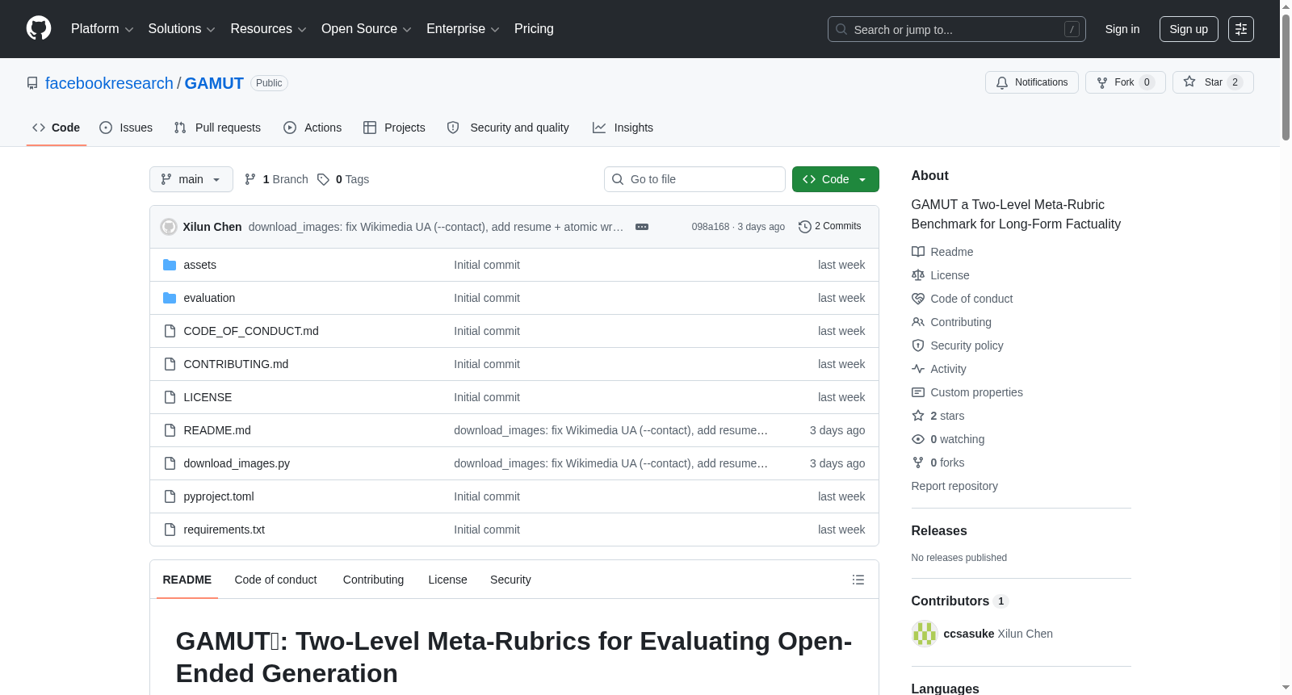Screen dimensions: 1292x695
Task: Open the 098a168 commit hash link
Action: point(711,227)
